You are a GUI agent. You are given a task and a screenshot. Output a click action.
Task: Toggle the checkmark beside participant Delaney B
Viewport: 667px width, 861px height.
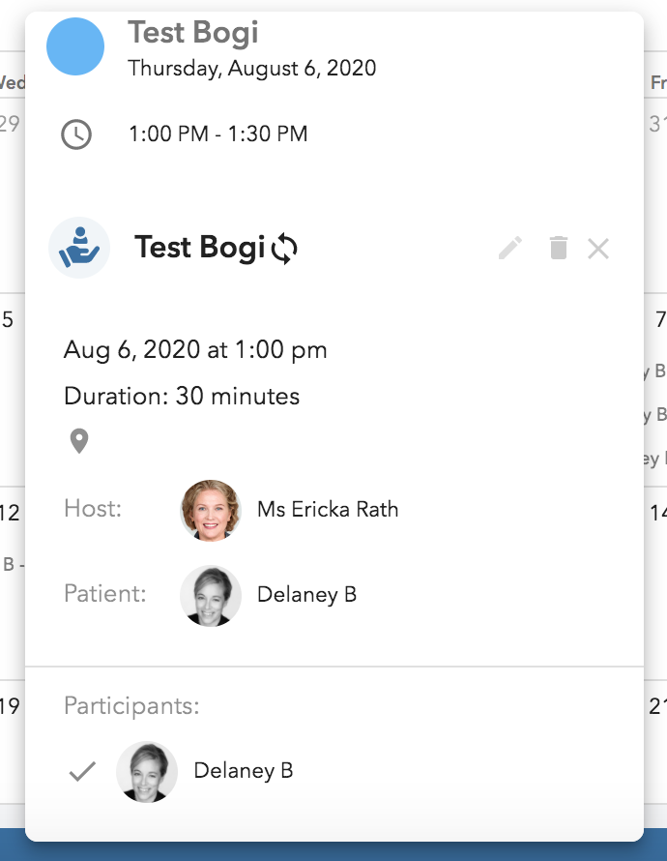click(83, 770)
